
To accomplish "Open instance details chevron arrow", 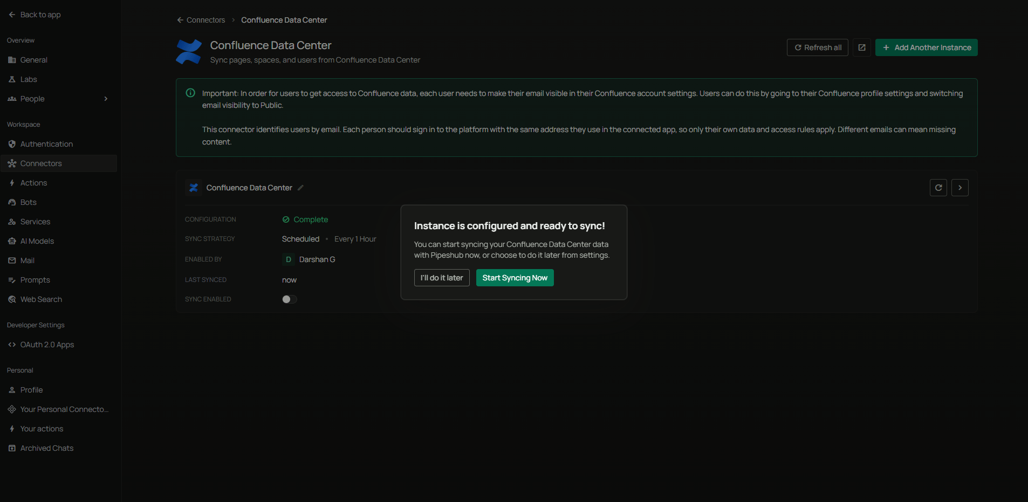I will click(x=960, y=188).
